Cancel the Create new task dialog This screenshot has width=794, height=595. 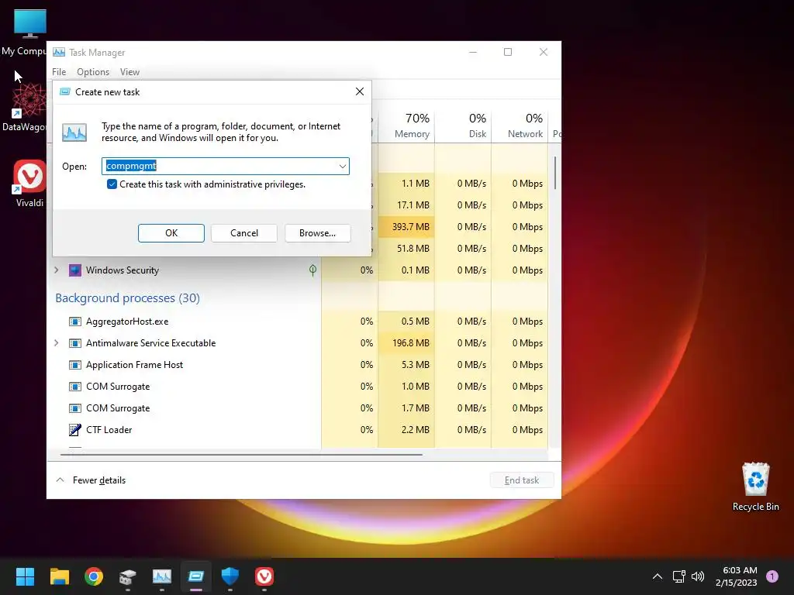pos(244,233)
